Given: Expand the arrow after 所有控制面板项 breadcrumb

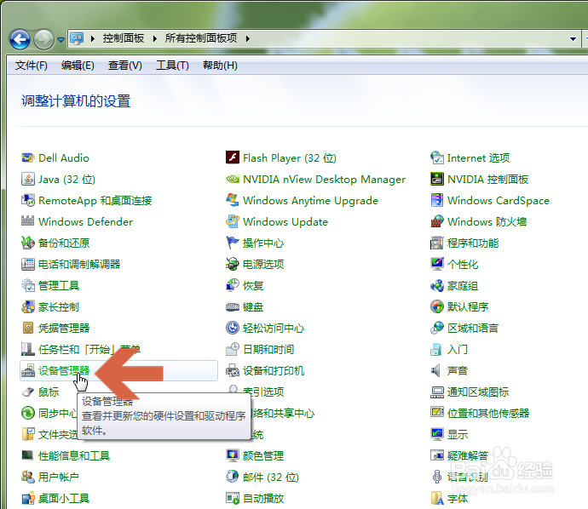Looking at the screenshot, I should coord(247,38).
